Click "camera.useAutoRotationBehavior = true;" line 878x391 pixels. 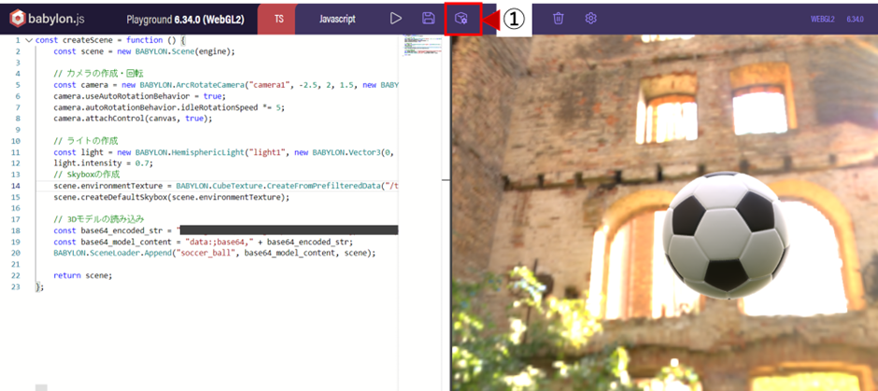[140, 96]
